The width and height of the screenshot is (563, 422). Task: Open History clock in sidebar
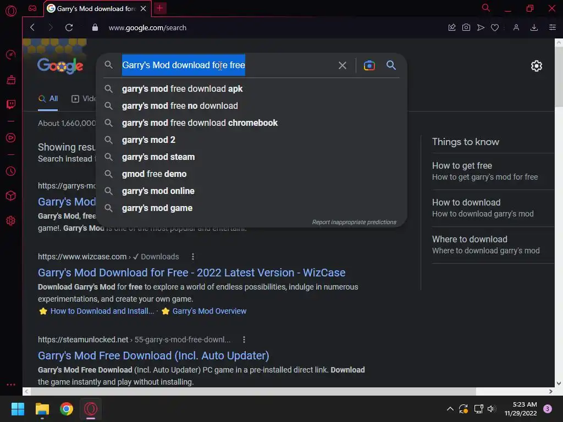pyautogui.click(x=11, y=171)
